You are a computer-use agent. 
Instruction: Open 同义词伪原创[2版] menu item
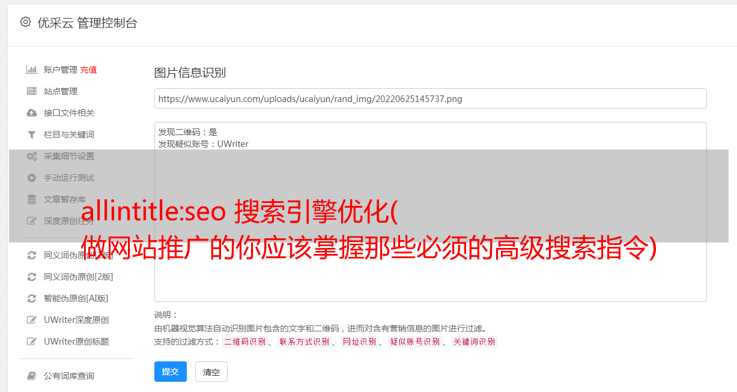click(79, 277)
